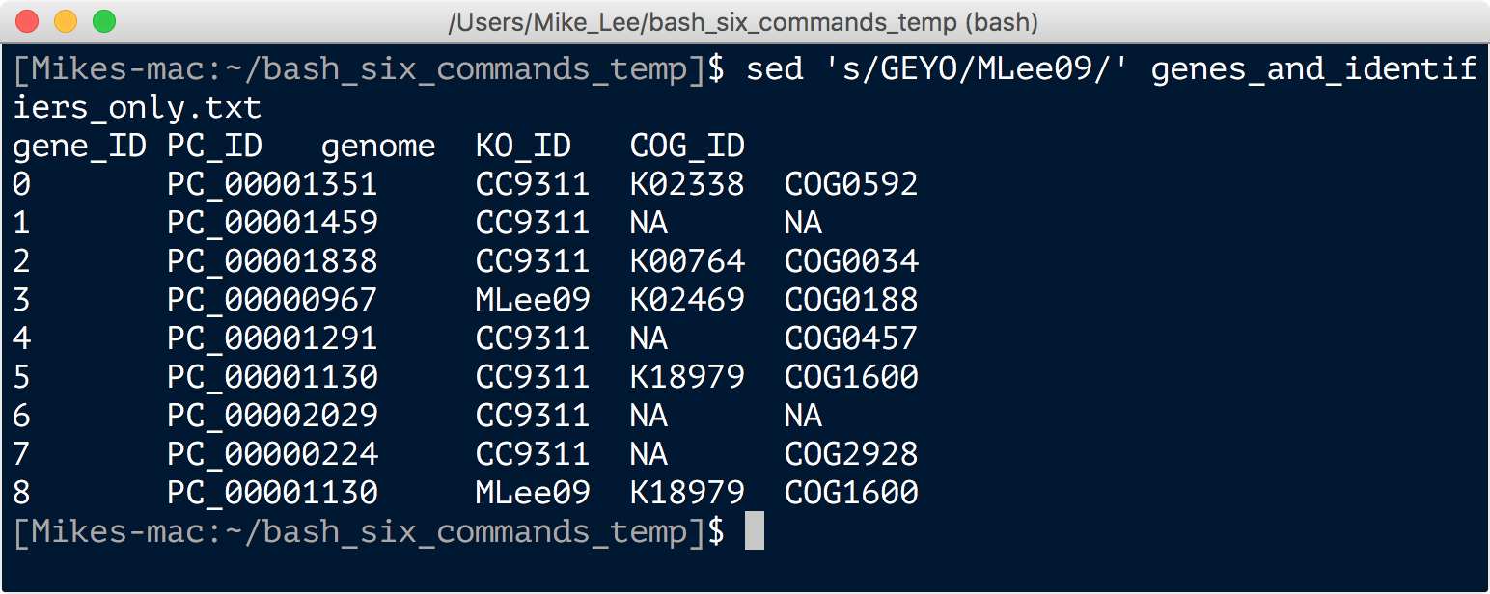Click the gene_ID column header

coord(79,147)
